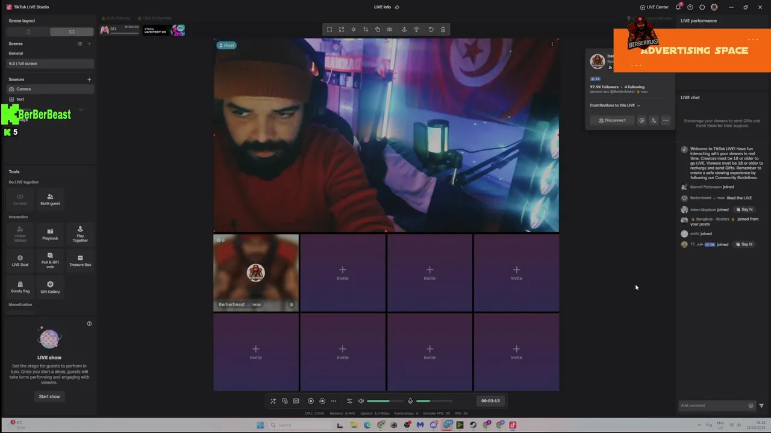This screenshot has height=433, width=771.
Task: Click the LIVE show help question icon
Action: 89,324
